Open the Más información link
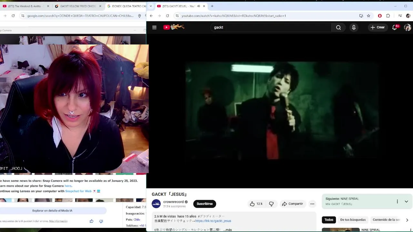Image resolution: width=413 pixels, height=232 pixels. coord(58,221)
